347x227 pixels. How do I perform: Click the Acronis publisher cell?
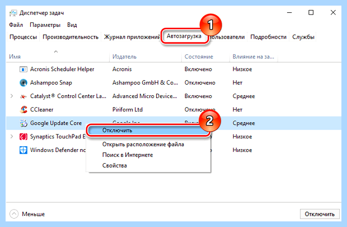coord(122,69)
